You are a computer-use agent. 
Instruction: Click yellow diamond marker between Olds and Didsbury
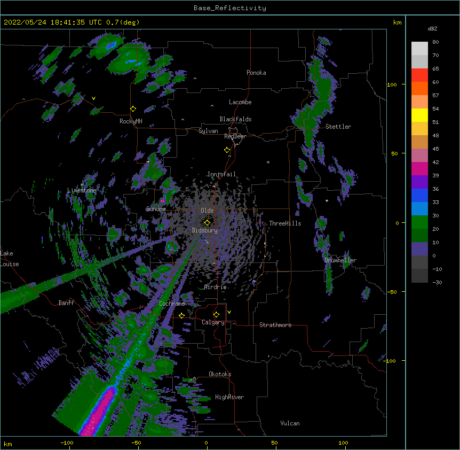pos(208,223)
